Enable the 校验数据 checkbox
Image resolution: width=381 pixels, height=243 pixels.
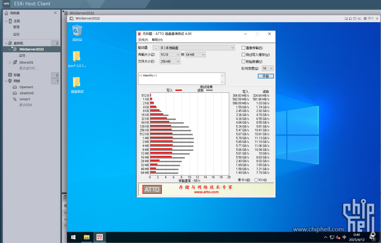(x=243, y=61)
